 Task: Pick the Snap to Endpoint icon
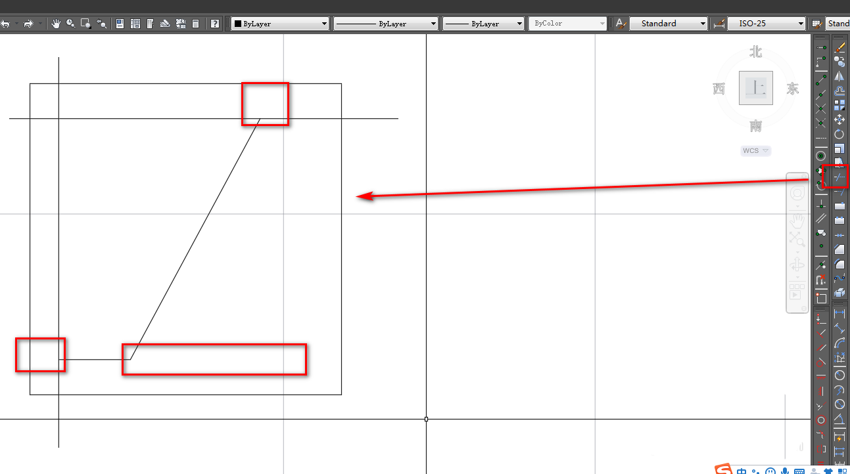821,80
